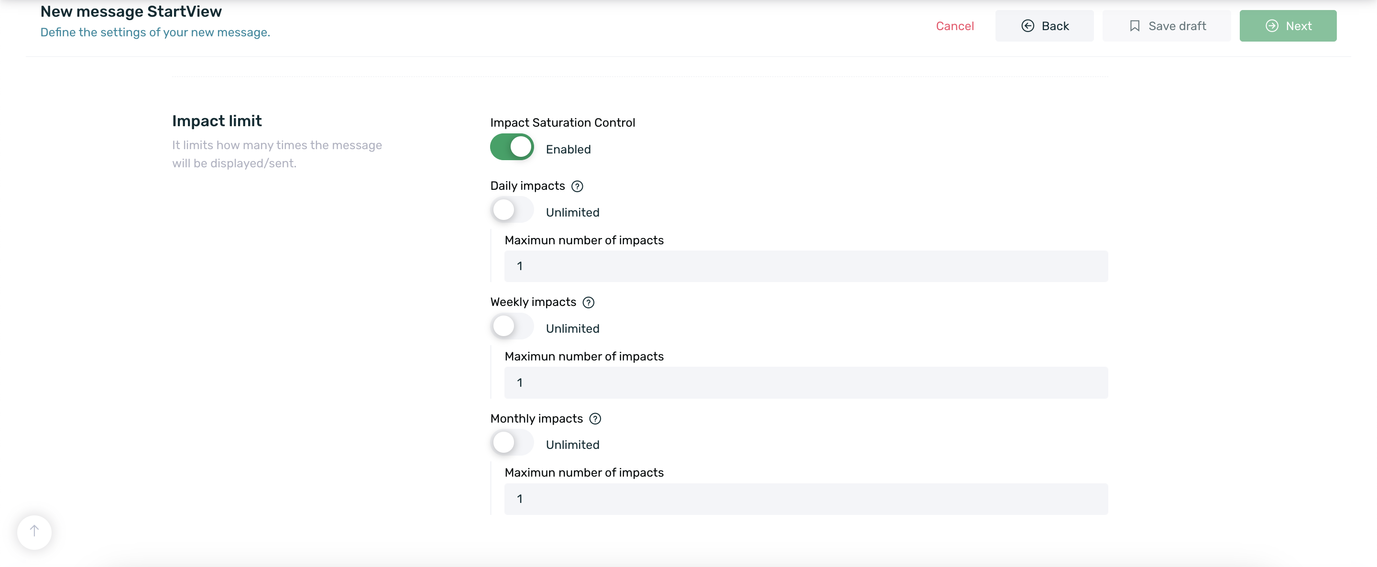Viewport: 1377px width, 567px height.
Task: Disable the Impact Saturation Control toggle
Action: [x=512, y=147]
